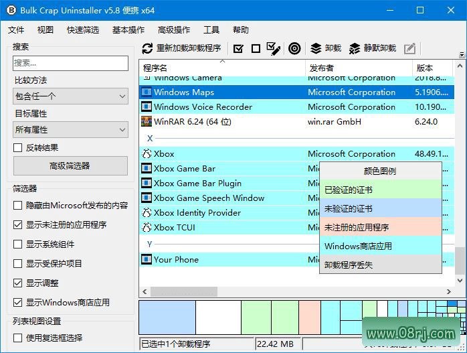Enable 使用复选框选择 checkbox

(x=17, y=338)
